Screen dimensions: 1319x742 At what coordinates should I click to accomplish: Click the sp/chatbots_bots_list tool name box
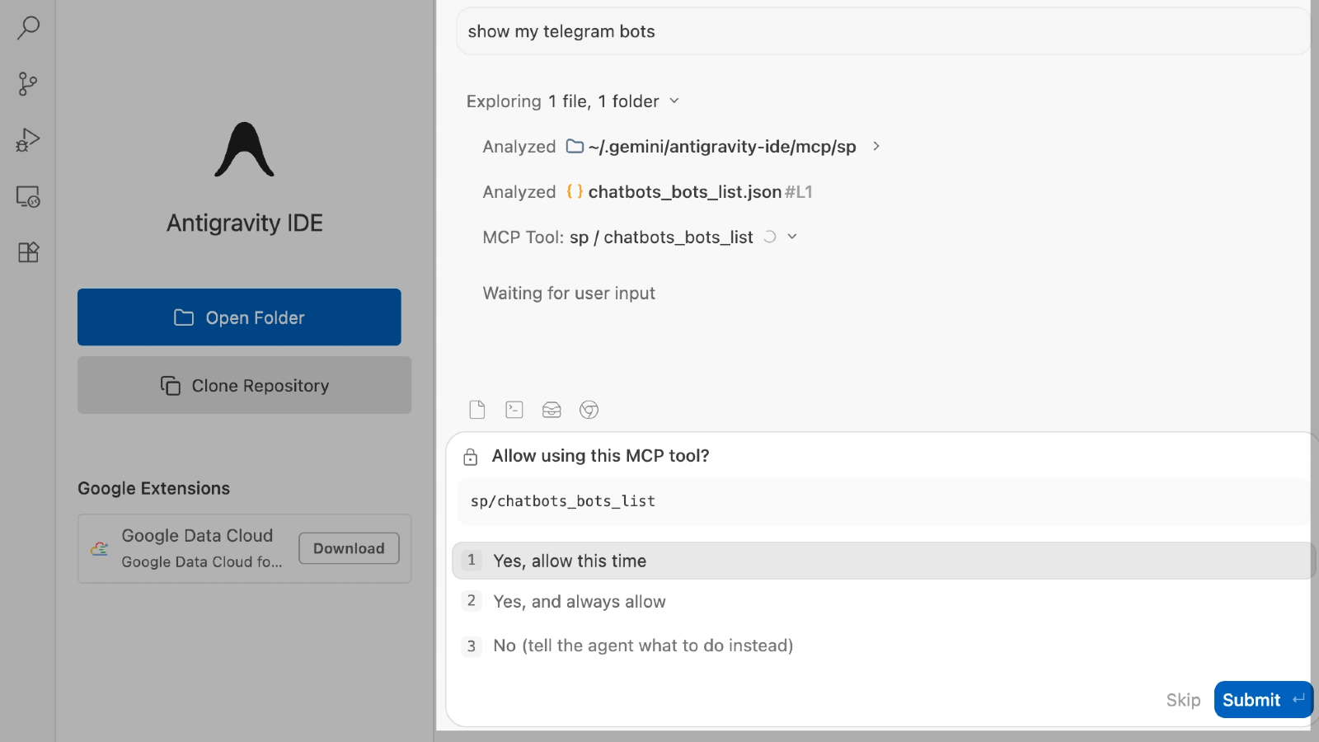[883, 501]
